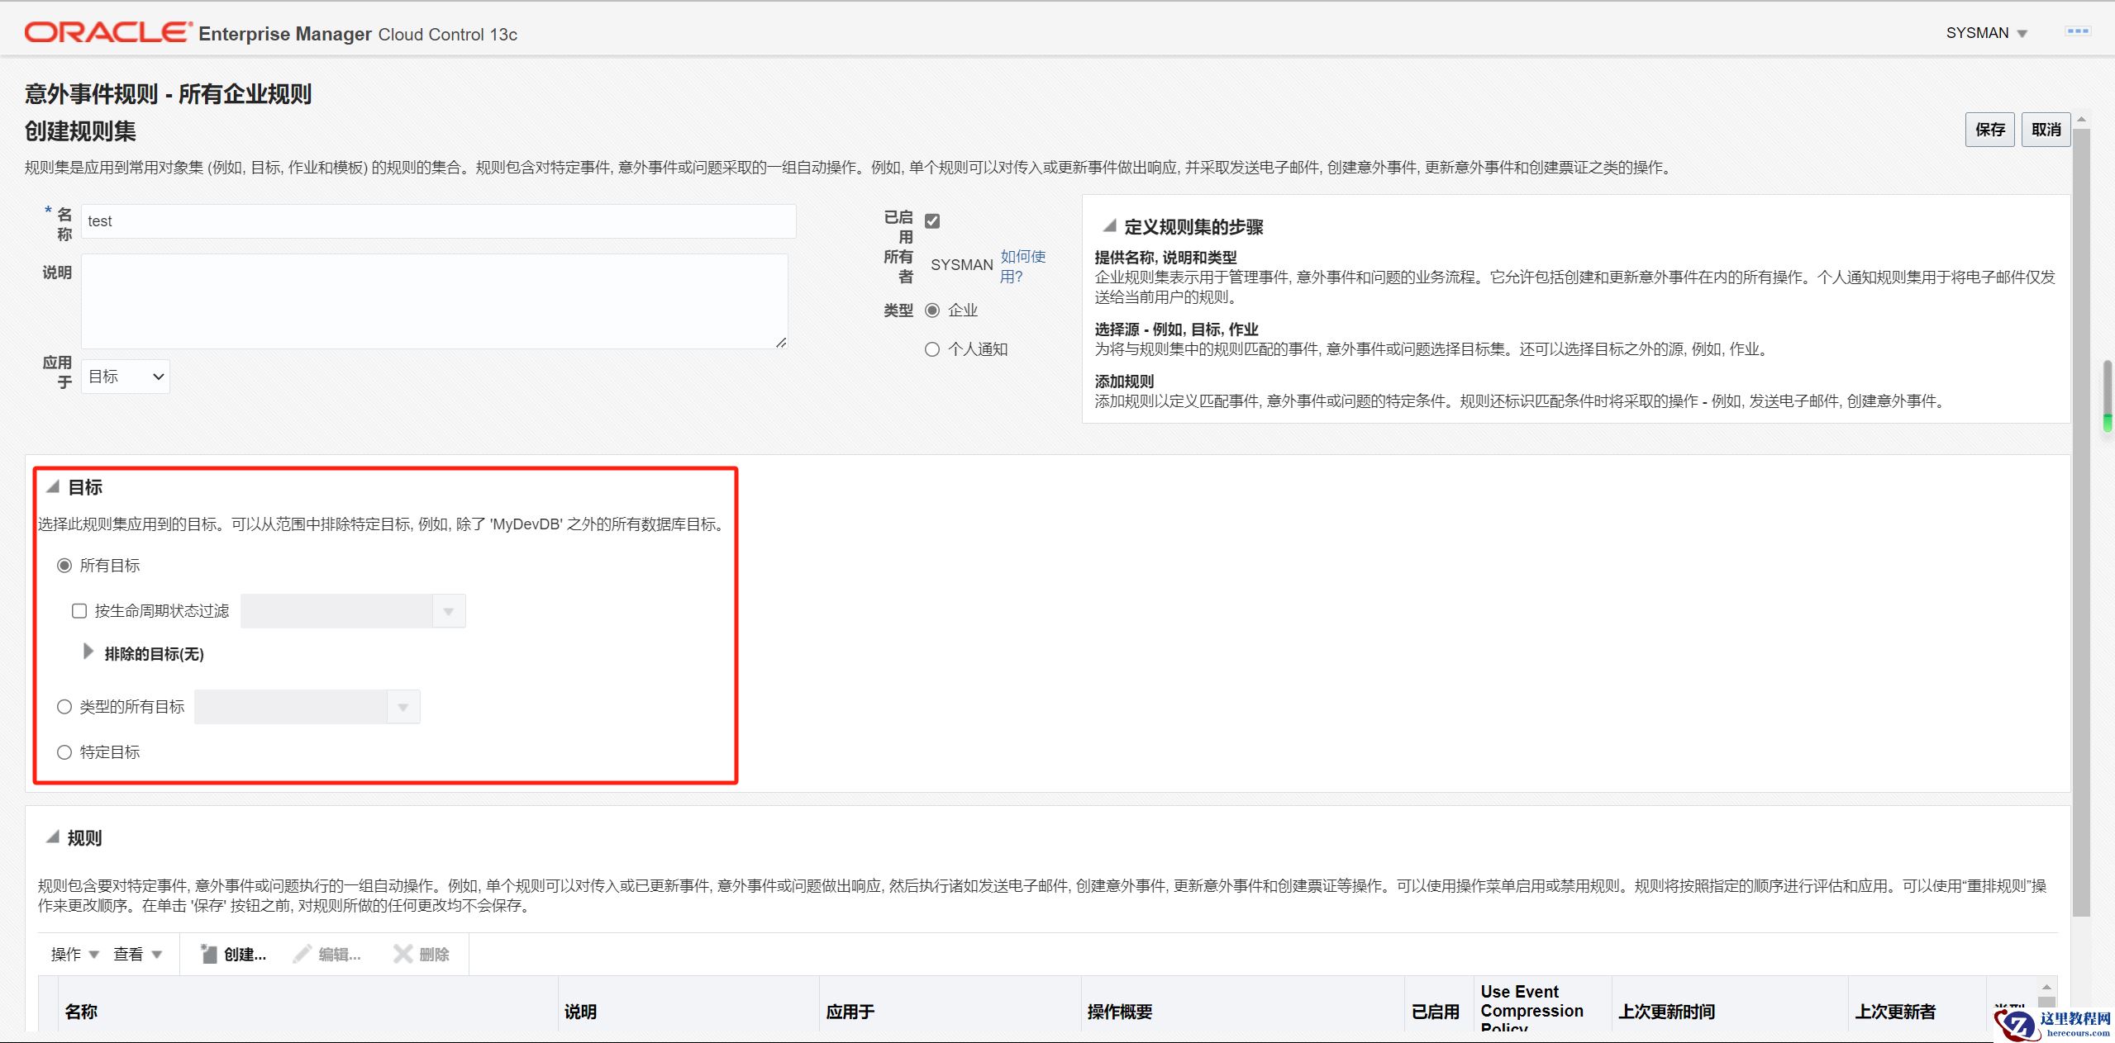Screen dimensions: 2115x1043
Task: Click the X Delete icon in rules toolbar
Action: point(403,954)
